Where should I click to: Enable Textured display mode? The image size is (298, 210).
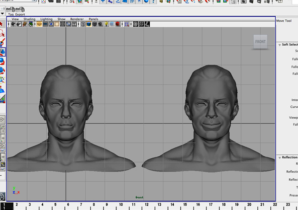point(100,24)
